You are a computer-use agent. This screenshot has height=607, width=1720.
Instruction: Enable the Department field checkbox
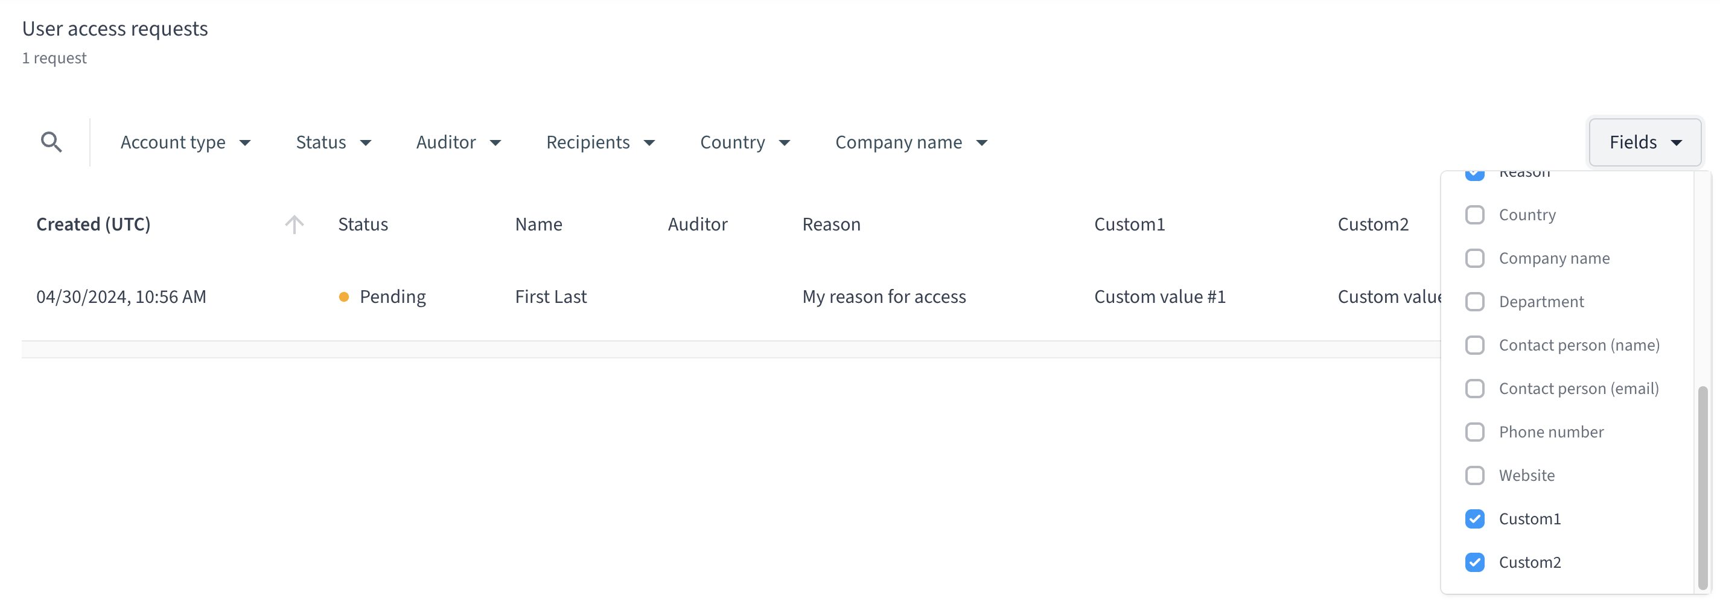coord(1475,302)
